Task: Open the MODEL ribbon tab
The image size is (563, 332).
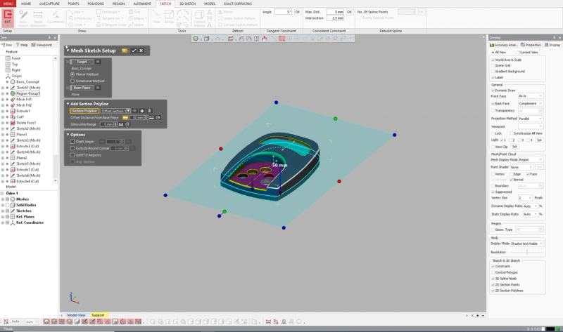Action: coord(210,4)
